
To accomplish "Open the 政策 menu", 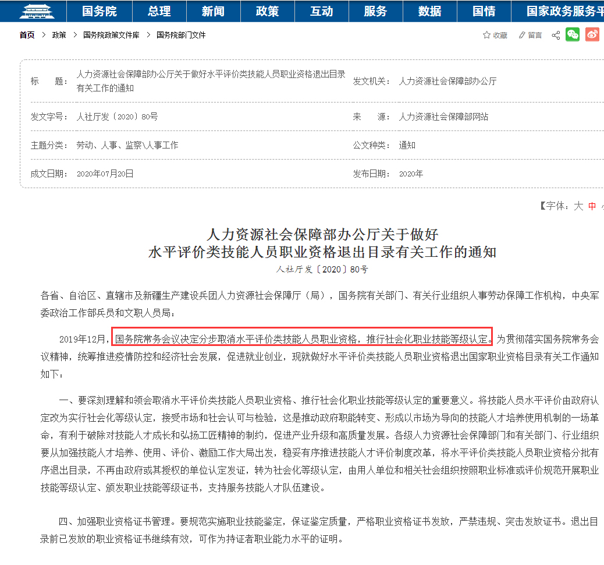I will (267, 11).
